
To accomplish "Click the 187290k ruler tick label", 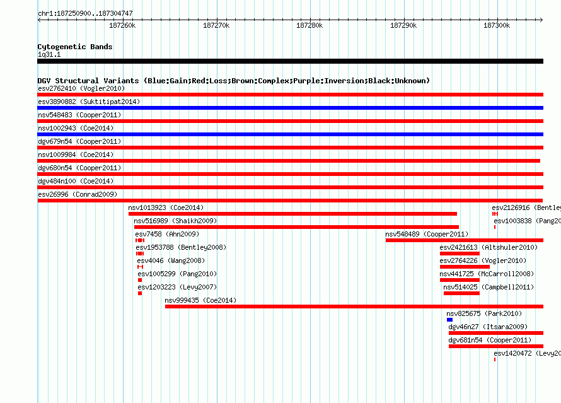I will (403, 25).
